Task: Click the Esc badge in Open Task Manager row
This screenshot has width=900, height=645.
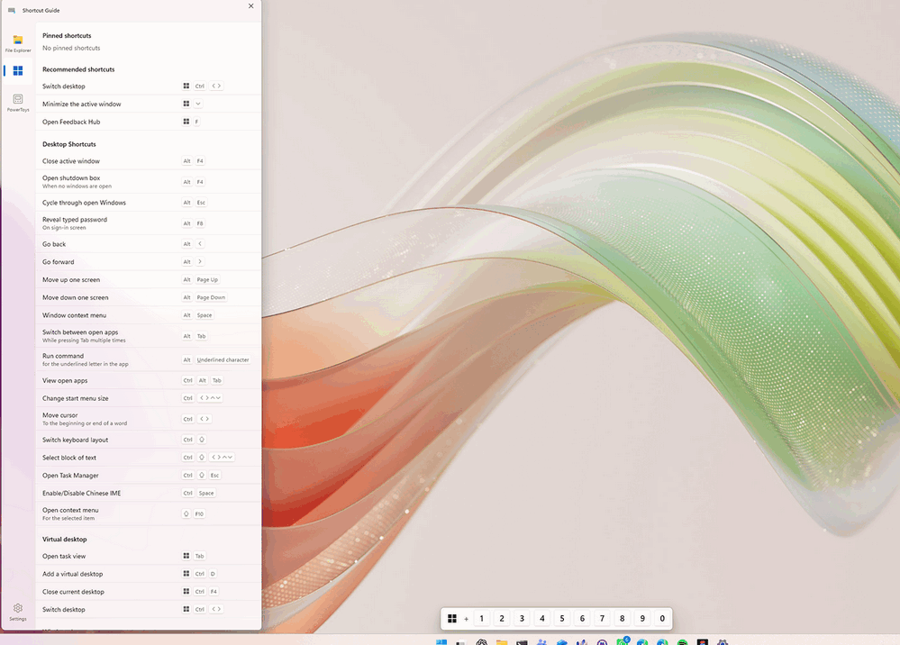Action: (x=214, y=475)
